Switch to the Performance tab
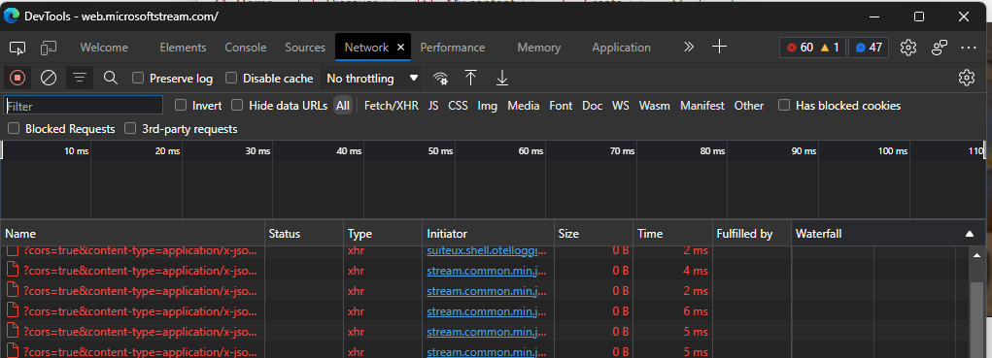The height and width of the screenshot is (358, 992). point(453,48)
